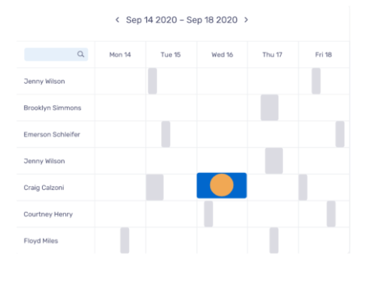The width and height of the screenshot is (367, 294).
Task: Select the Thu 17 column header
Action: tap(272, 55)
